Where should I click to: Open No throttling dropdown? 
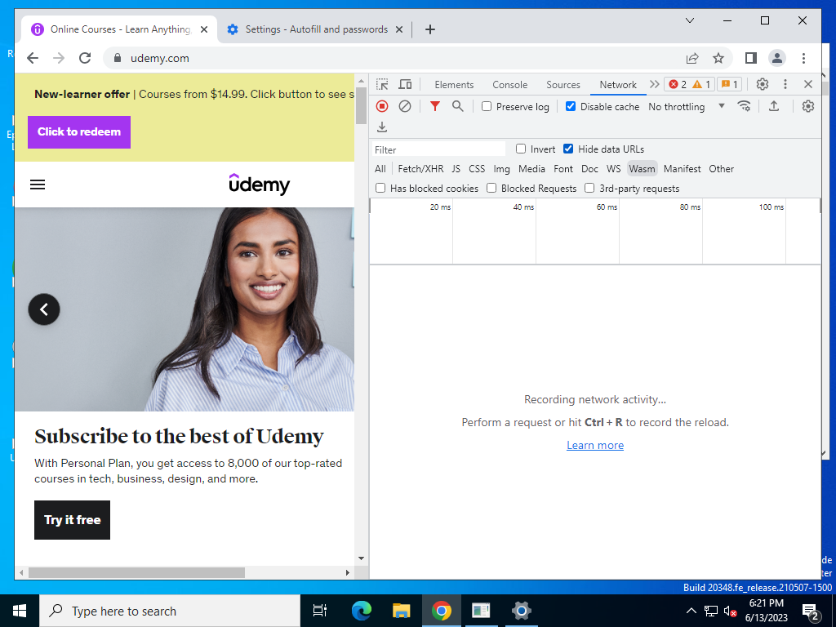687,107
